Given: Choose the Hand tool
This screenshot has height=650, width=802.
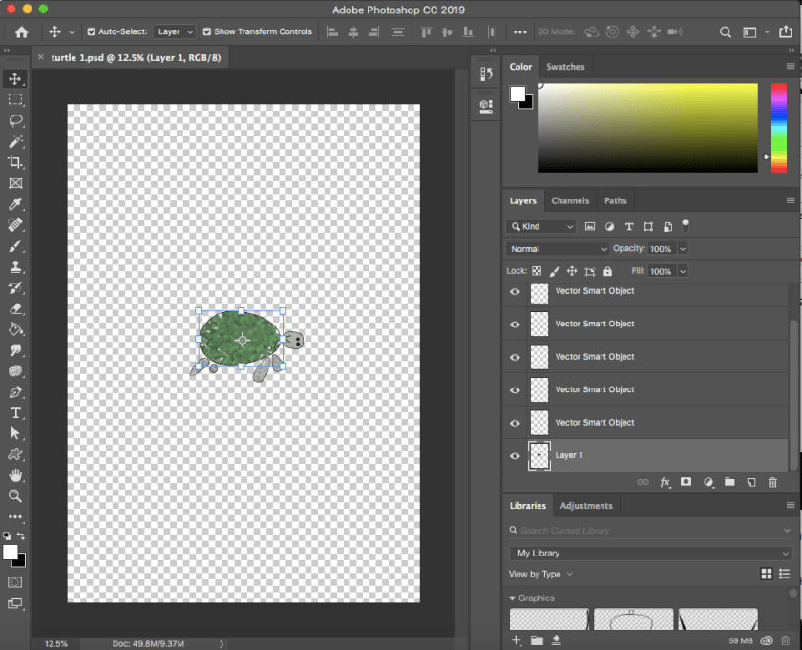Looking at the screenshot, I should click(15, 474).
